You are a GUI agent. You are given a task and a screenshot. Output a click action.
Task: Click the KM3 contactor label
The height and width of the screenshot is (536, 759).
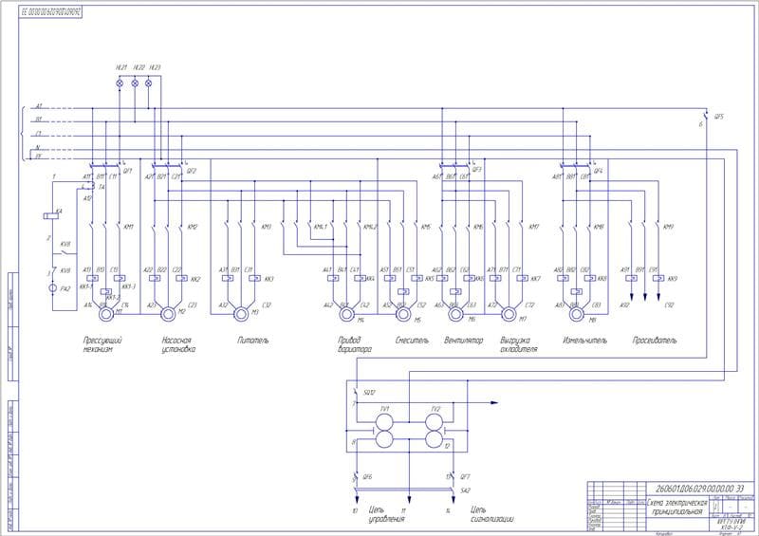267,227
